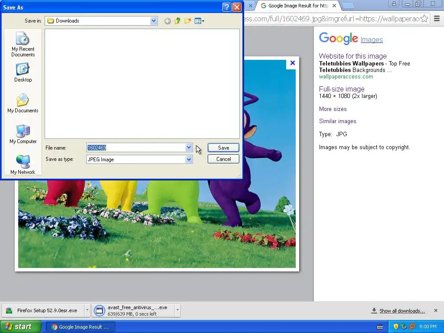The width and height of the screenshot is (444, 333).
Task: Open the Google Images logo link
Action: pyautogui.click(x=351, y=39)
